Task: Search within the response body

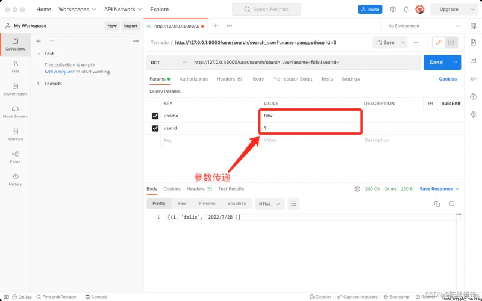Action: click(452, 204)
